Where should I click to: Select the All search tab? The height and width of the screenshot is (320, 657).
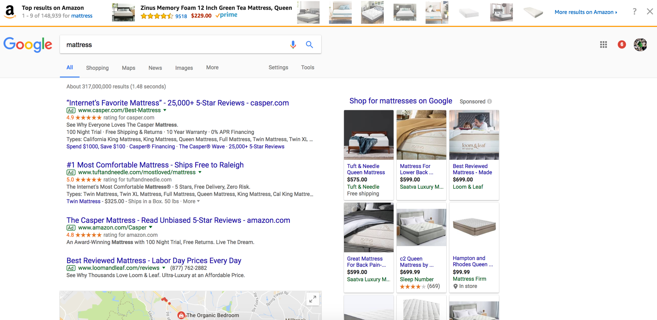[70, 68]
